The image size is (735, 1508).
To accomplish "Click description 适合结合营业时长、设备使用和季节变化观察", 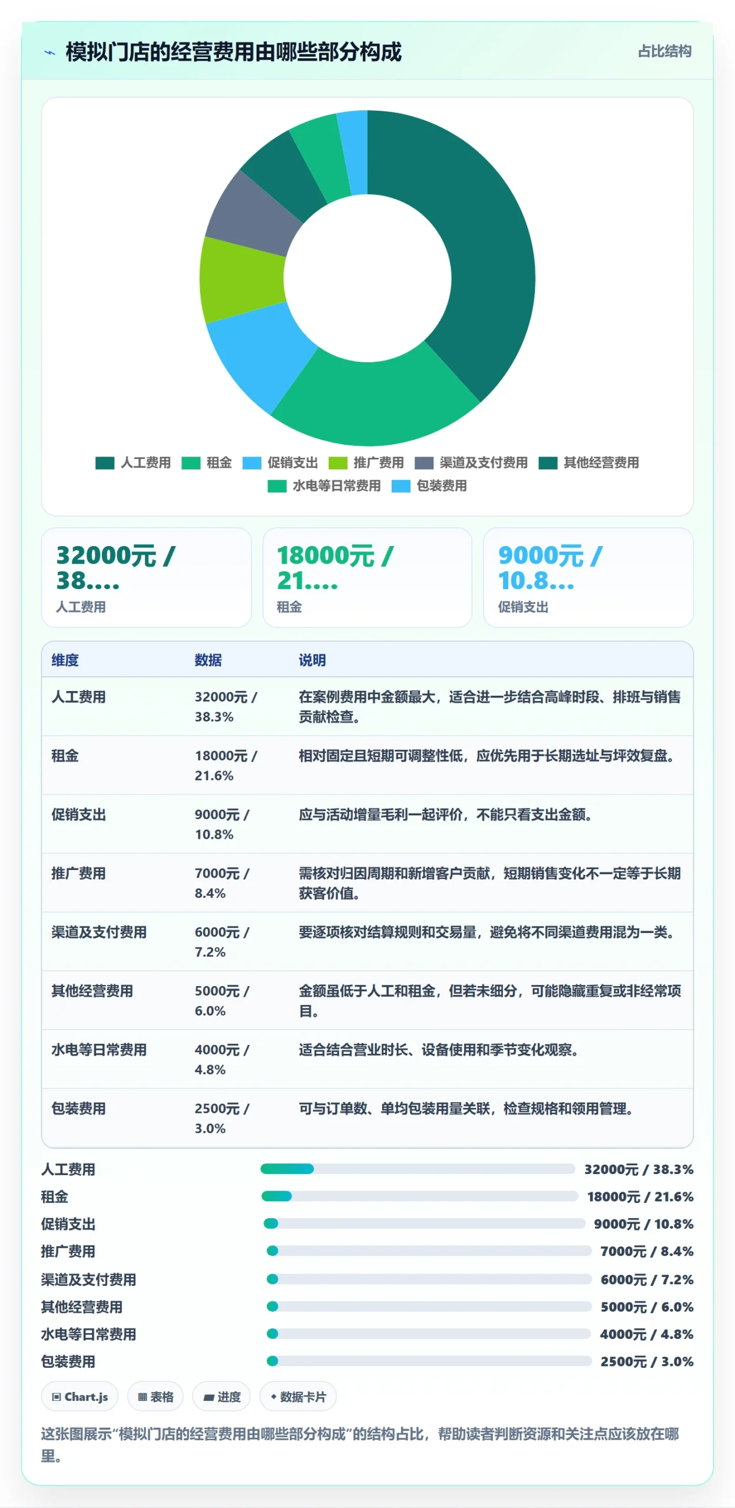I will [x=439, y=1050].
